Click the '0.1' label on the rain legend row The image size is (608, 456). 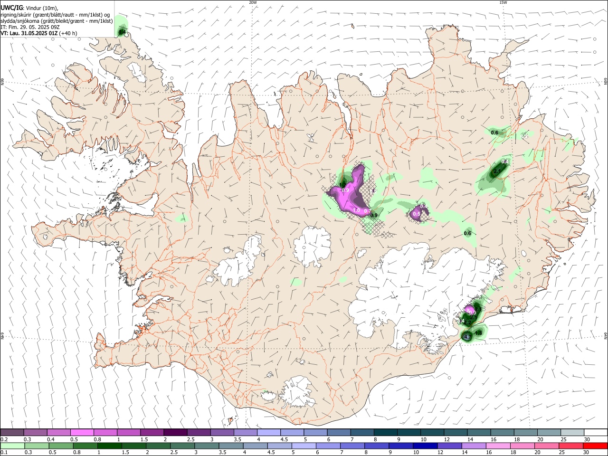4,453
